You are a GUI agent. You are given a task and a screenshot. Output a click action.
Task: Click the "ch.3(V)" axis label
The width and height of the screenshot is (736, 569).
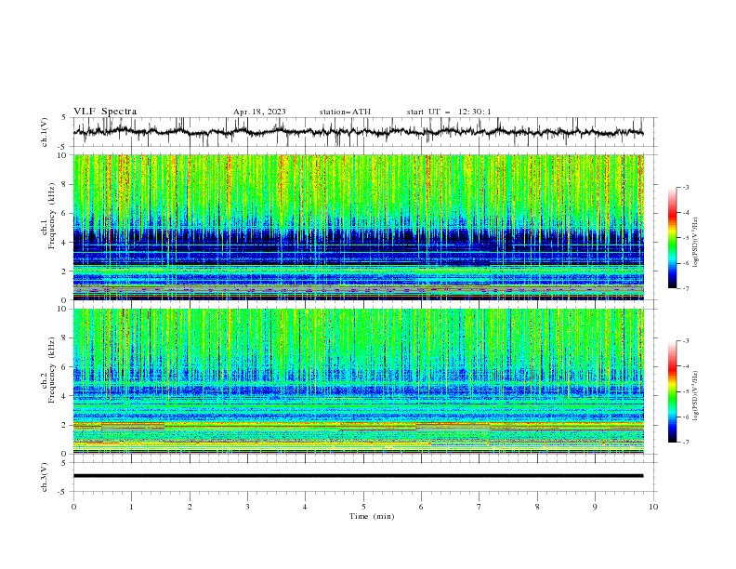click(x=45, y=477)
